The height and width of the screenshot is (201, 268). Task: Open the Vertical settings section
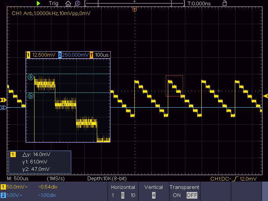(153, 187)
